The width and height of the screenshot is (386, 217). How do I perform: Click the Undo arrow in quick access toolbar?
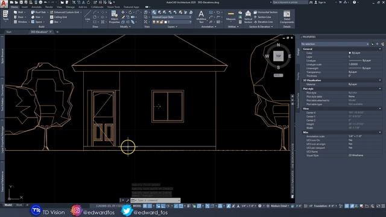(x=46, y=2)
